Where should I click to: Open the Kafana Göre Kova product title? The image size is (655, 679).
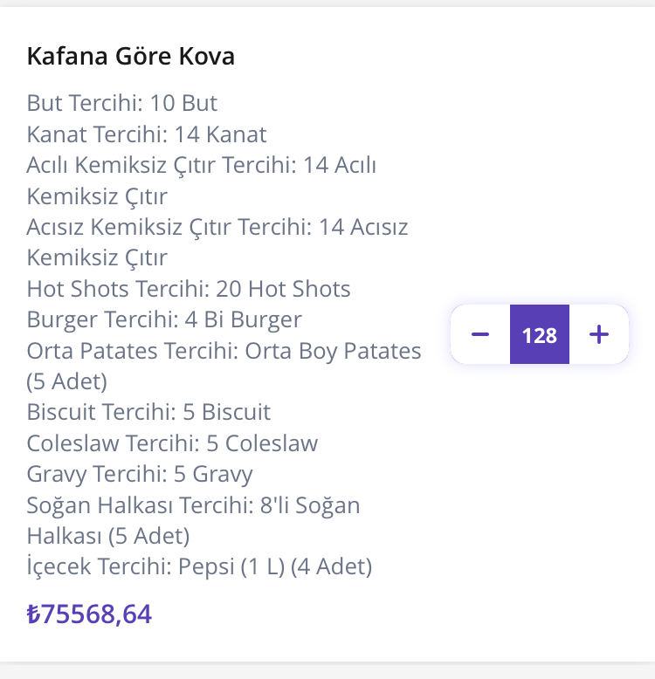(131, 57)
